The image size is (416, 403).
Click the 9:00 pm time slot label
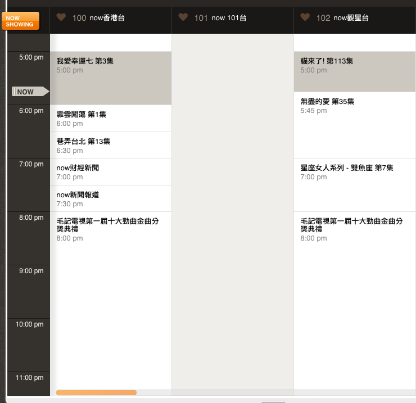pos(31,271)
